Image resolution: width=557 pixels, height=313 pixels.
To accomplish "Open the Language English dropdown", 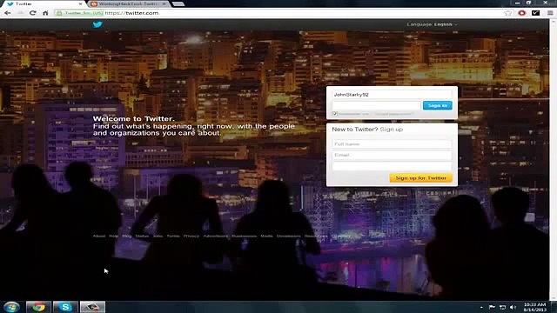I will [x=432, y=24].
